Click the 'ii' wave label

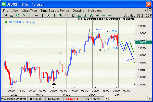(66, 81)
